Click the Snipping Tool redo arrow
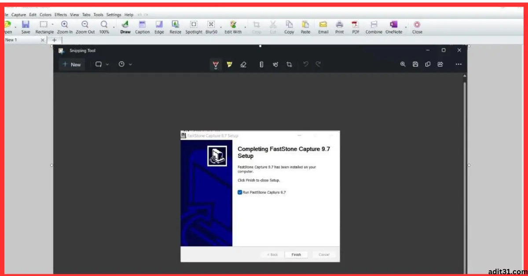Screen dimensions: 528x276 click(318, 64)
